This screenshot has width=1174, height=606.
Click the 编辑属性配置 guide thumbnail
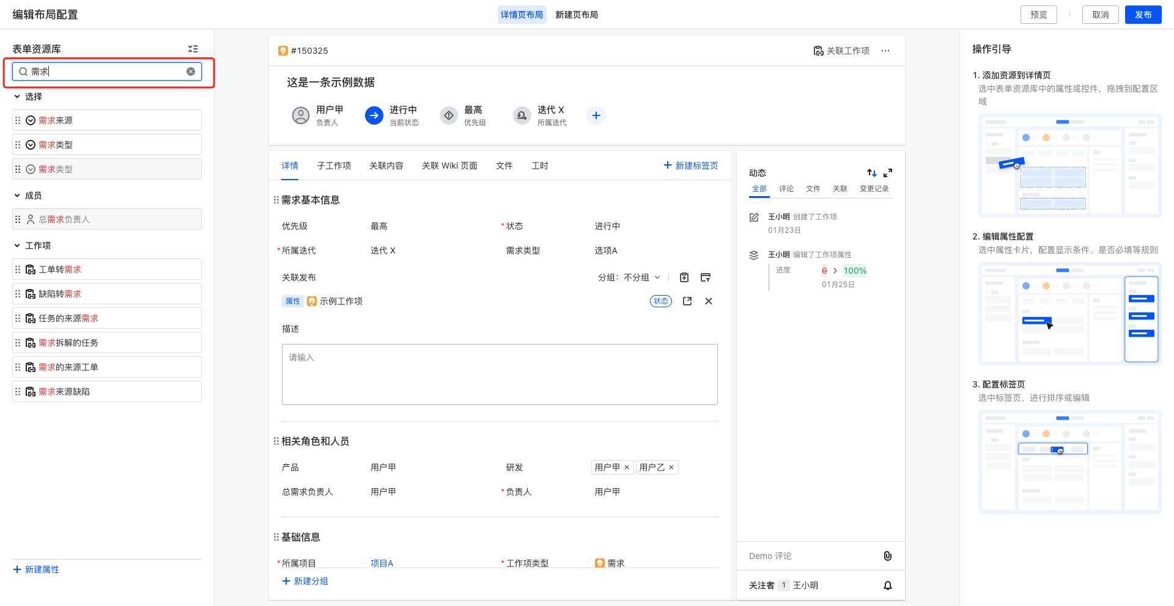pos(1070,314)
